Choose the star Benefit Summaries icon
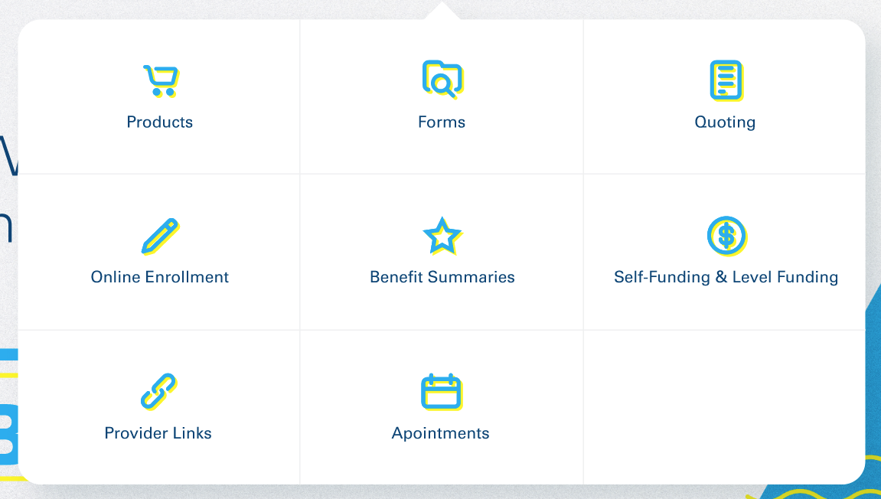 click(442, 236)
